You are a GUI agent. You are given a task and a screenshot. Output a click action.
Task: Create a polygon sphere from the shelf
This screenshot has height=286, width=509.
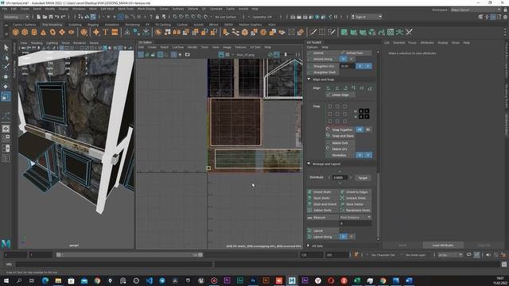pyautogui.click(x=16, y=32)
